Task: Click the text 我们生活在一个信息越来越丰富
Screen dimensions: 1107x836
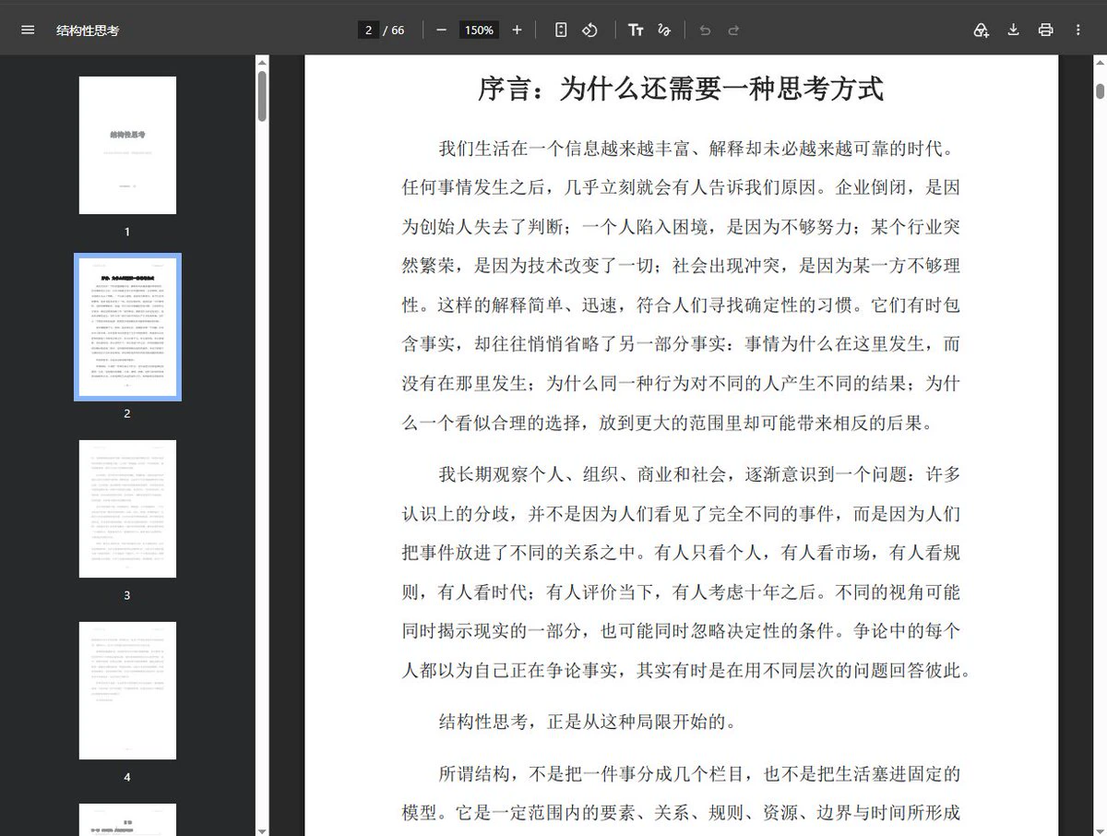Action: click(x=564, y=149)
